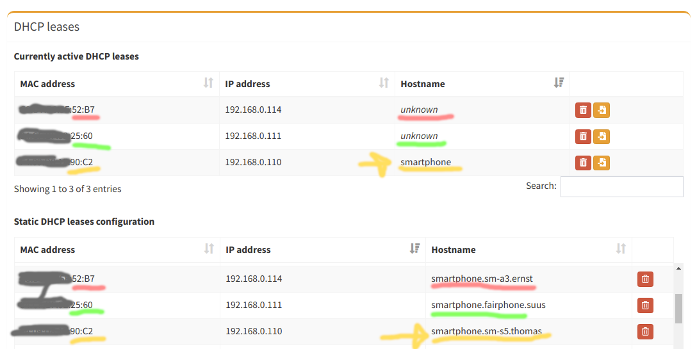Image resolution: width=697 pixels, height=349 pixels.
Task: Select the 'smartphone' hostname in active leases
Action: (425, 162)
